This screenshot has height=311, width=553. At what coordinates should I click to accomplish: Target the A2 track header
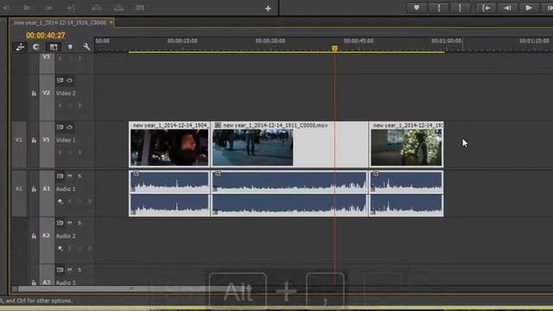pyautogui.click(x=47, y=236)
